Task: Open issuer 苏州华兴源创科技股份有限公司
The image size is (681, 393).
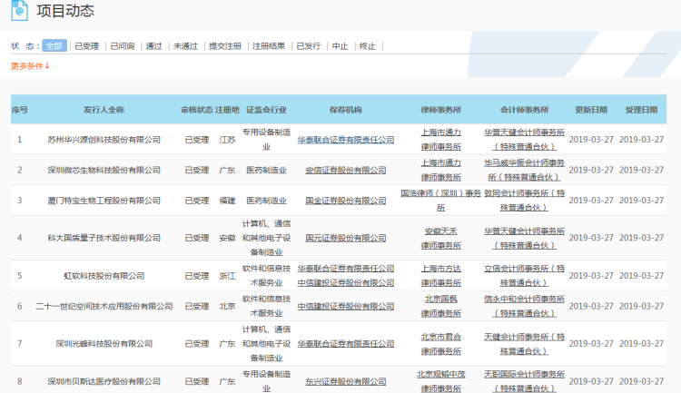Action: 104,140
